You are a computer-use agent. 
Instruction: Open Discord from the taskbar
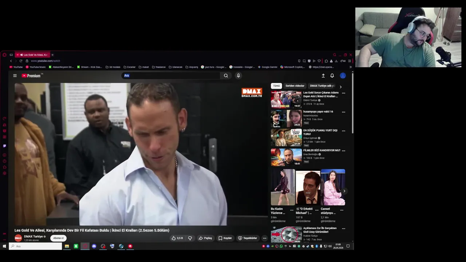click(94, 246)
